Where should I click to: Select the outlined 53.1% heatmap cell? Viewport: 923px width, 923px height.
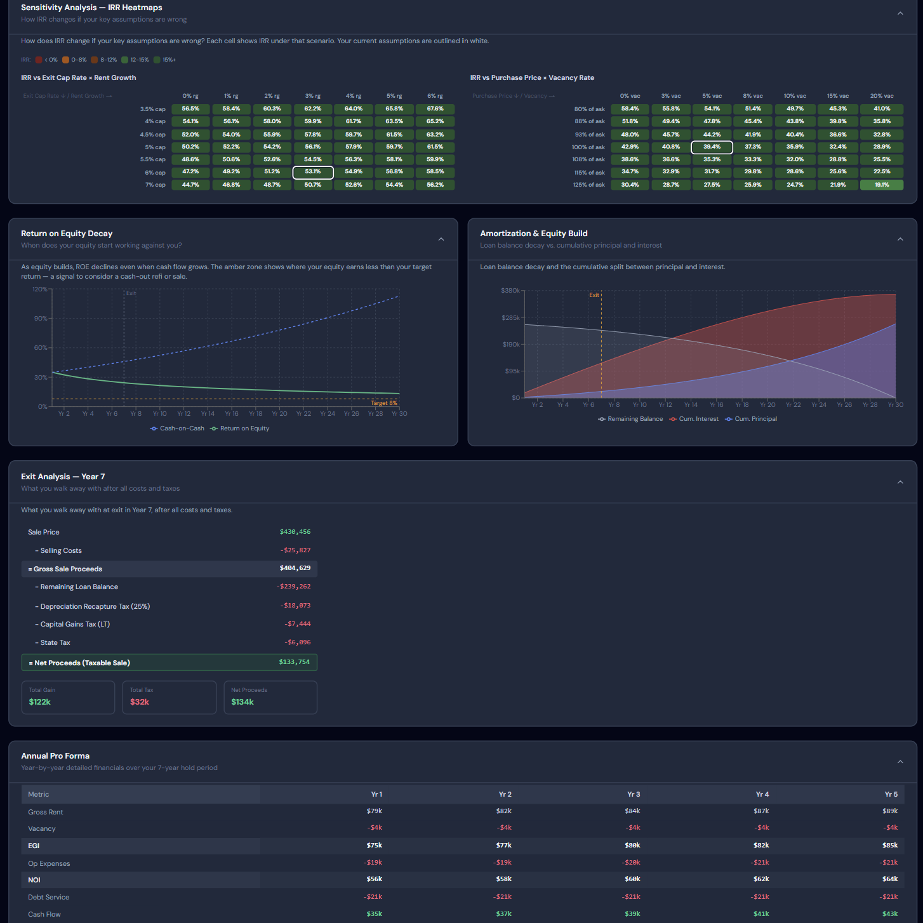312,172
